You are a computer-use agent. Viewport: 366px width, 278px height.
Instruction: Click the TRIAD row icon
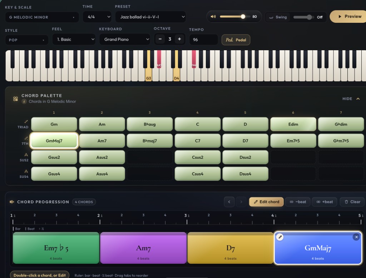[x=26, y=122]
